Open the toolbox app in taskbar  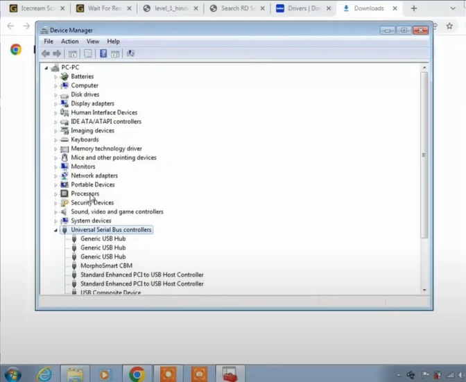click(230, 374)
